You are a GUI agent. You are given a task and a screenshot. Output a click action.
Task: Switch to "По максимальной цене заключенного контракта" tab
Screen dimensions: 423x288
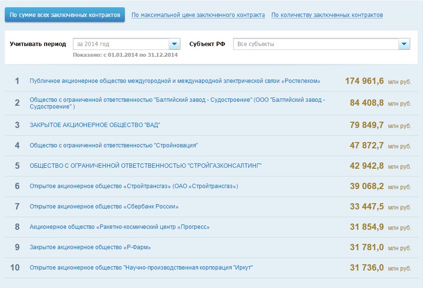(x=198, y=15)
